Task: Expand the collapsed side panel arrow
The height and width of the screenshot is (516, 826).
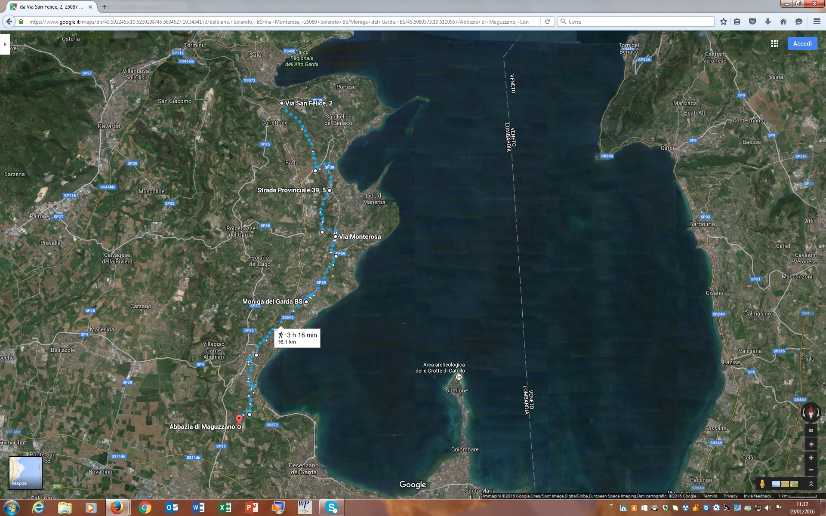Action: click(5, 44)
